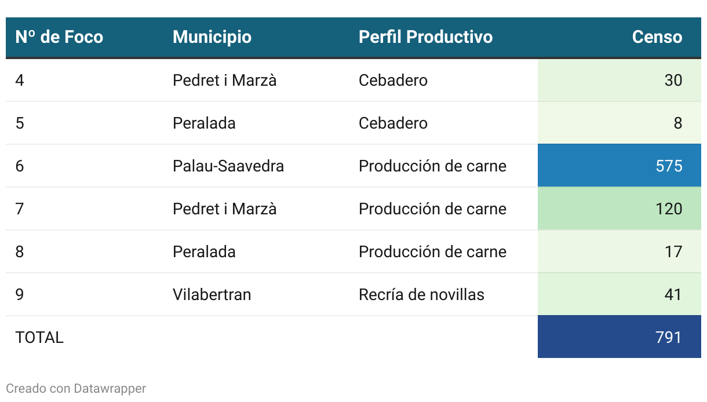The height and width of the screenshot is (402, 707).
Task: Click the Vilabertran municipality cell
Action: [212, 294]
